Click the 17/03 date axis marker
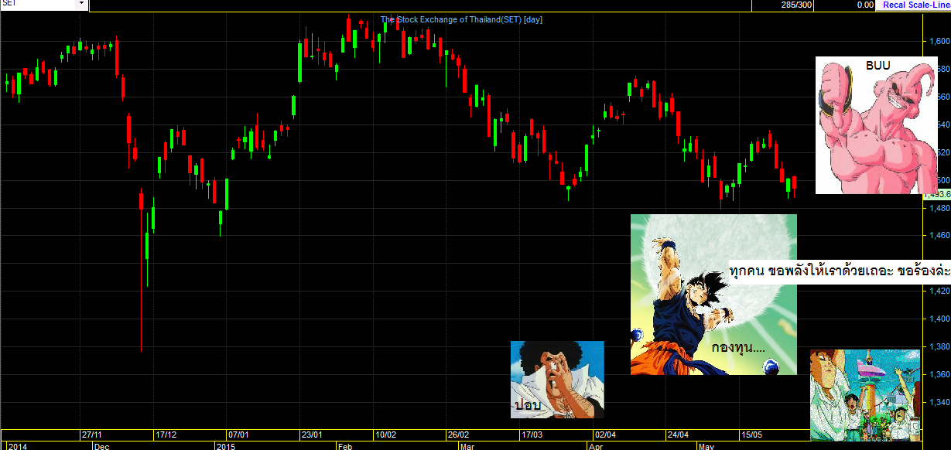The image size is (951, 450). coord(532,435)
